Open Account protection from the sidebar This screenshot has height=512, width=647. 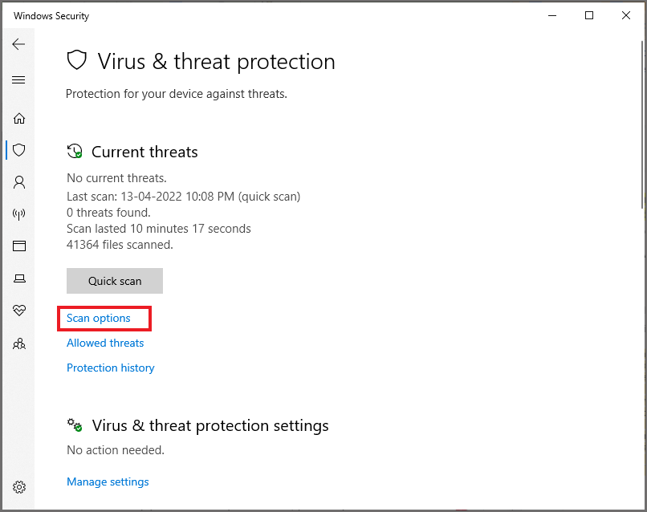18,182
